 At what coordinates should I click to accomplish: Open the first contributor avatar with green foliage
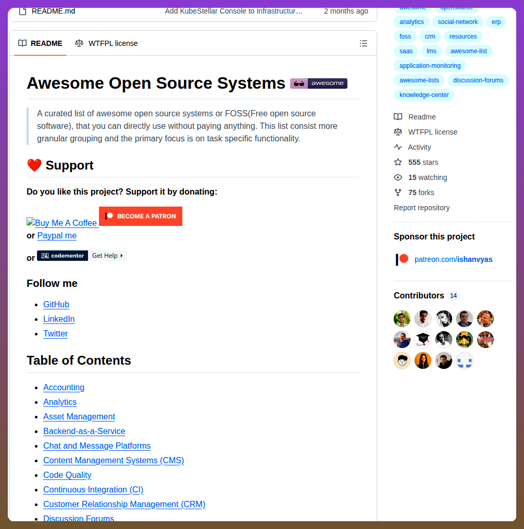click(x=402, y=319)
